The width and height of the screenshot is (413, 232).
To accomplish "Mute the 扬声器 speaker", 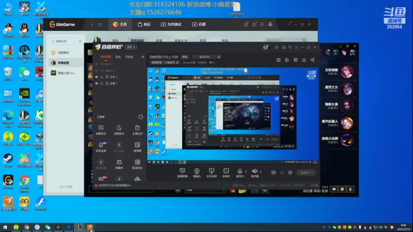I will [x=255, y=173].
